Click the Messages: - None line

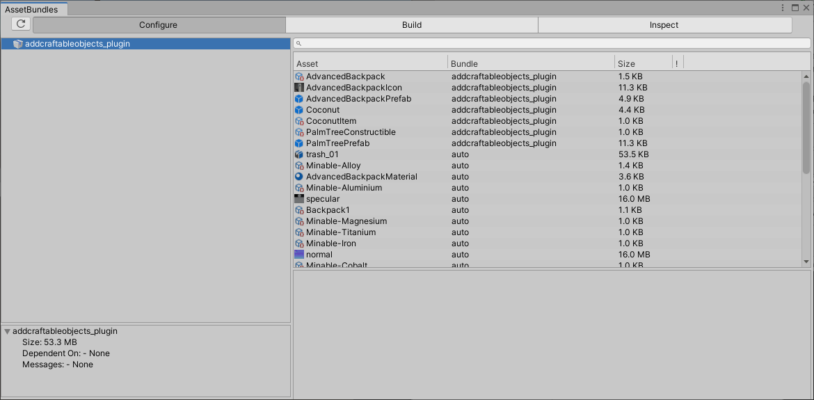58,365
